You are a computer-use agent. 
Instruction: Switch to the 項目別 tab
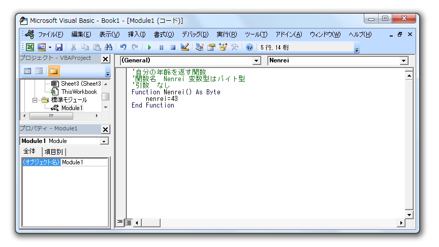click(x=54, y=152)
